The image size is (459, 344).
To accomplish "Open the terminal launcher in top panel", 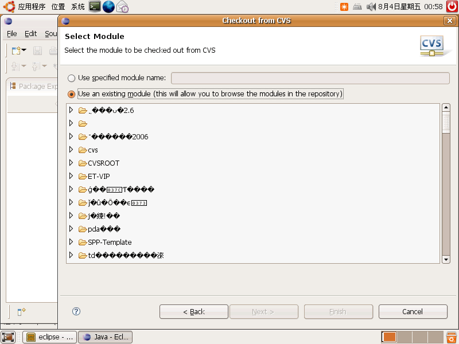I will pos(95,6).
